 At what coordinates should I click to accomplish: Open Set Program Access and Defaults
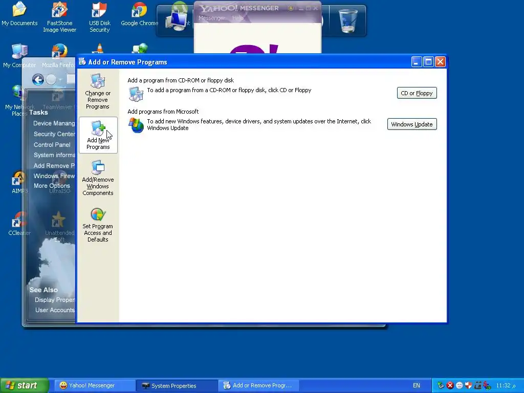pyautogui.click(x=98, y=225)
